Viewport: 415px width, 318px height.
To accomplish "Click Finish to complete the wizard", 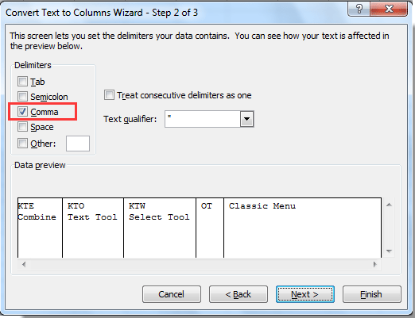I will 372,294.
